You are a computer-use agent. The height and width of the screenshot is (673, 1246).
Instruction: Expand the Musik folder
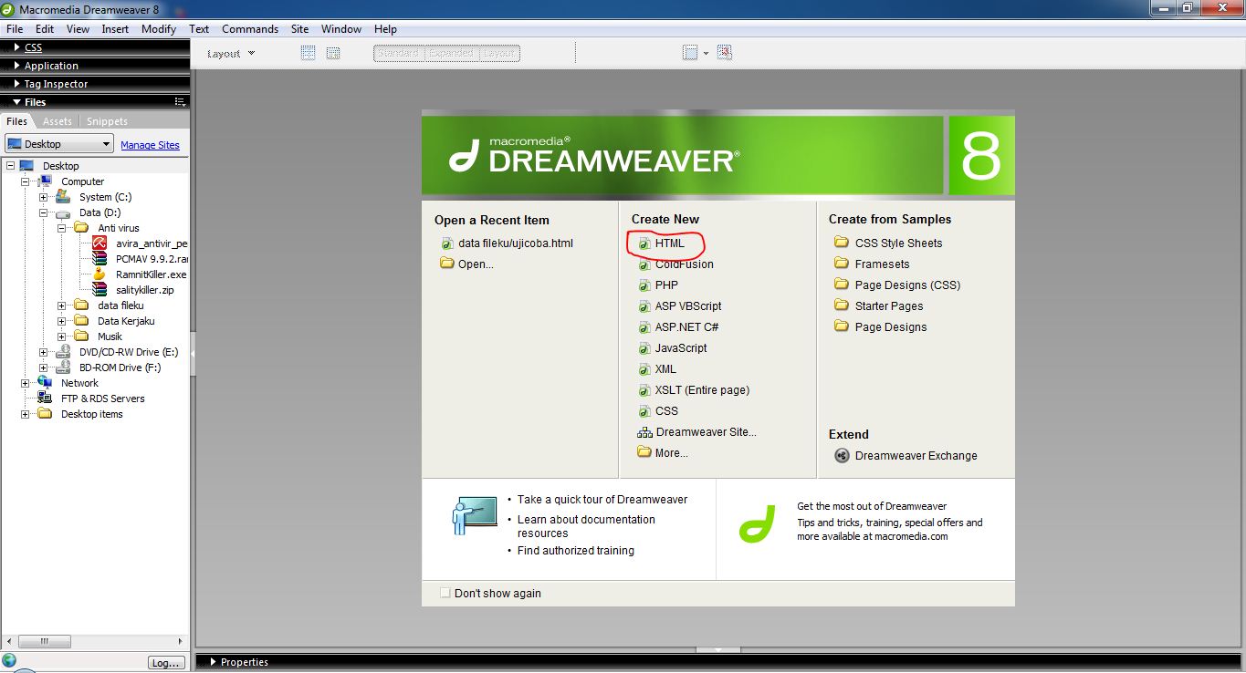61,336
